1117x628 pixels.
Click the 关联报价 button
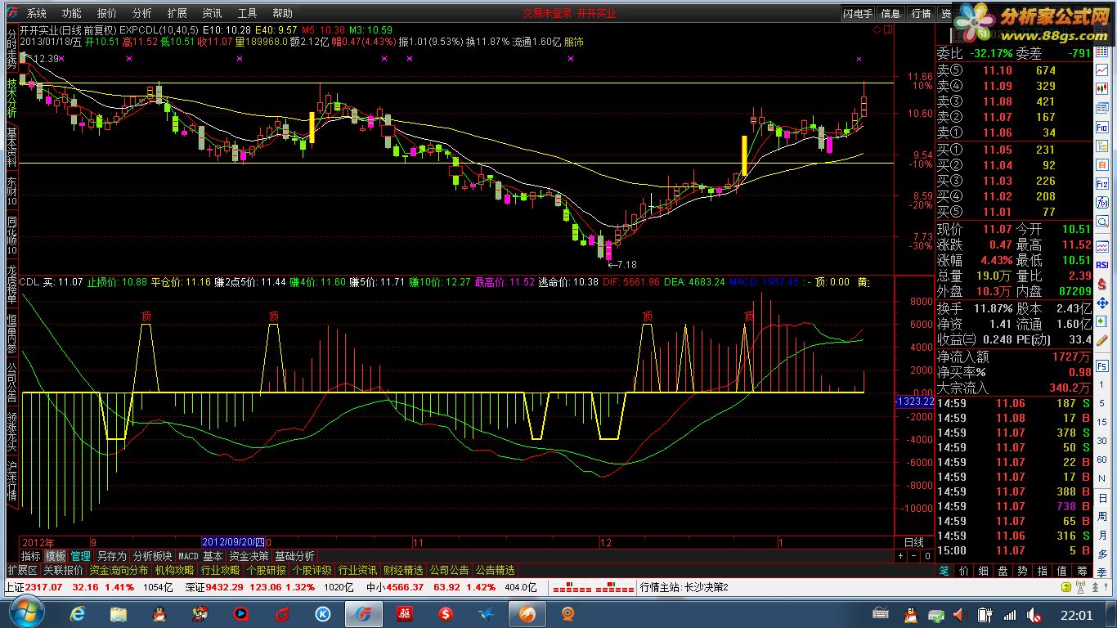coord(63,570)
